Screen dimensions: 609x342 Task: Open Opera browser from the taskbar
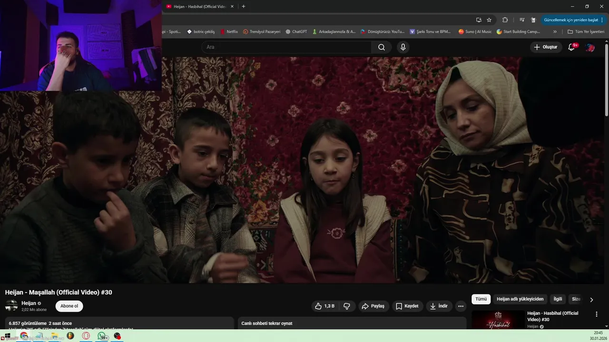(x=86, y=336)
